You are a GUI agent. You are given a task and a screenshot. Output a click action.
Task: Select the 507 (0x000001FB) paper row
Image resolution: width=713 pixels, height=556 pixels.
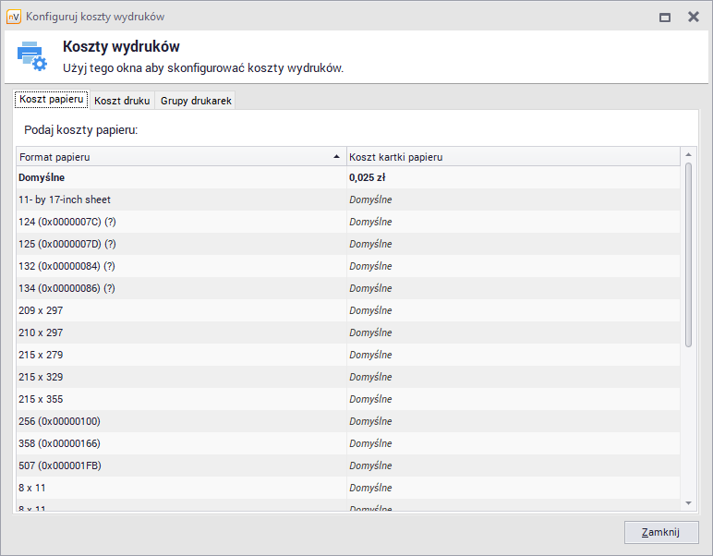point(181,465)
